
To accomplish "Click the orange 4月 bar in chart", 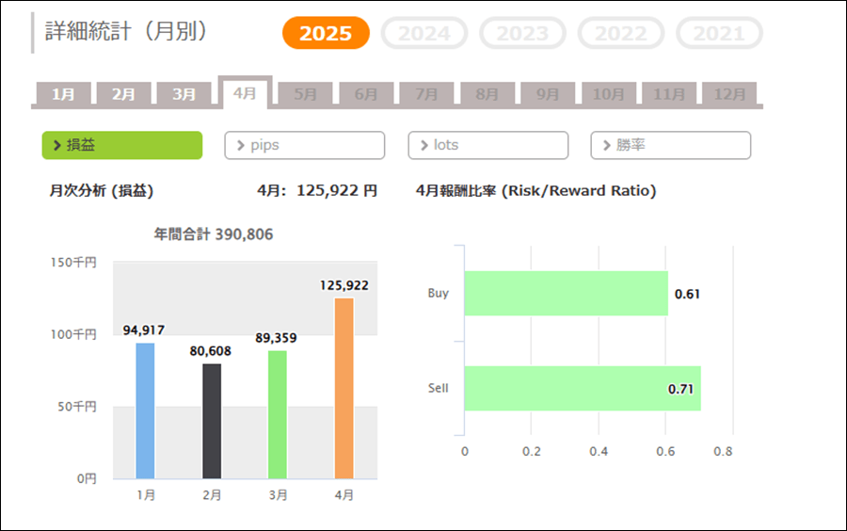I will coord(344,388).
